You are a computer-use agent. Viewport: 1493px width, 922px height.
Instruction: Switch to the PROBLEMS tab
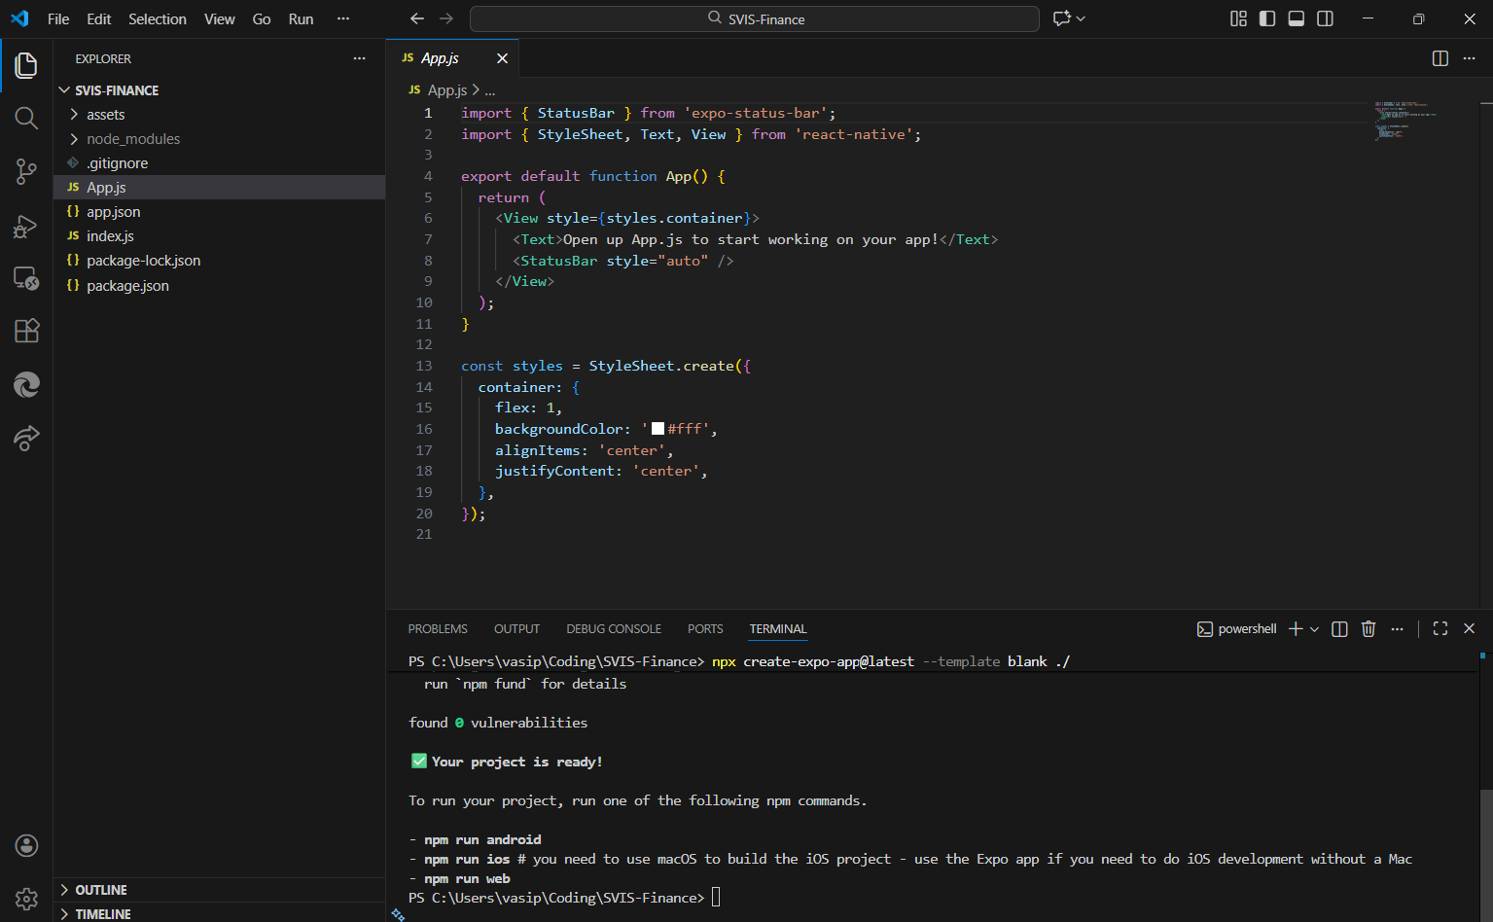[438, 629]
